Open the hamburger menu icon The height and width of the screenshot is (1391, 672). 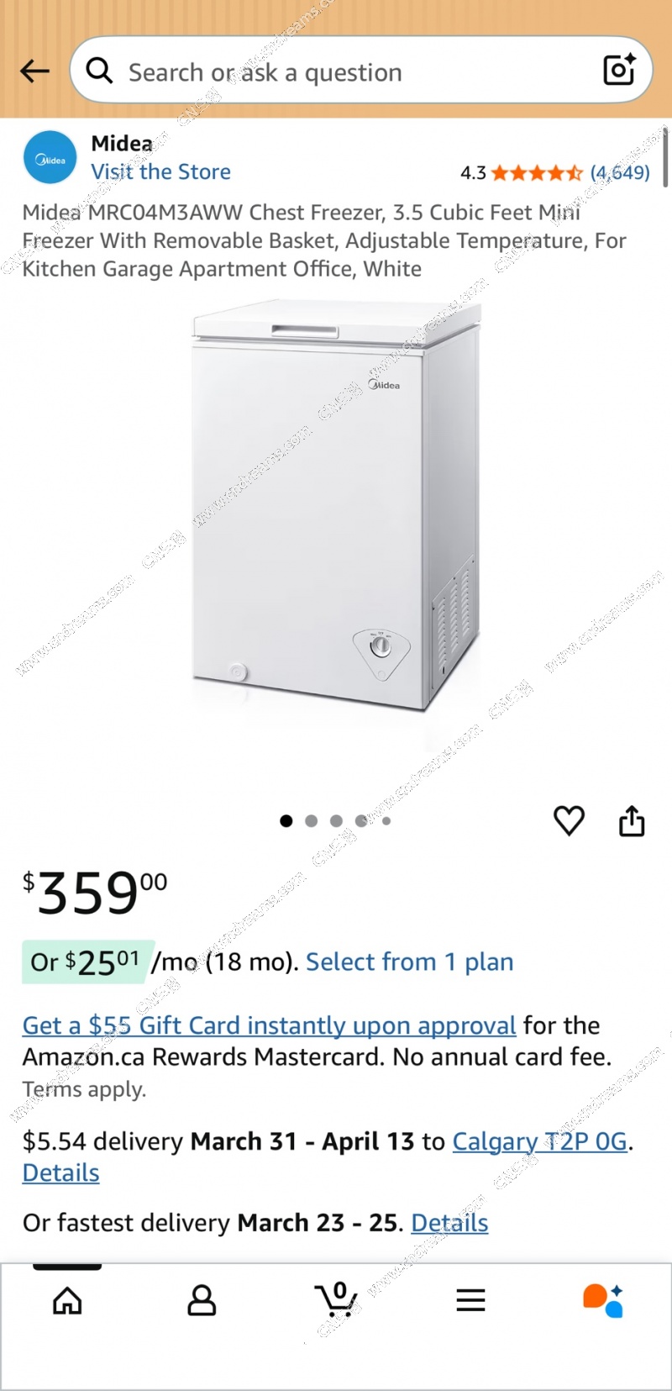470,1300
